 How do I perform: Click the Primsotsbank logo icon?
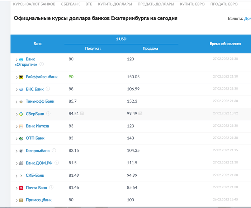pyautogui.click(x=21, y=200)
